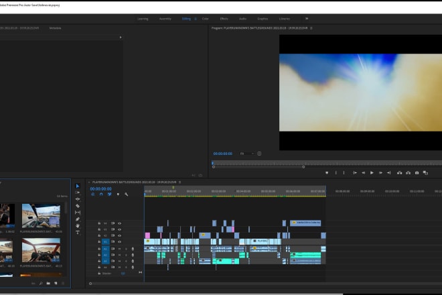
Task: Click right handle of monitor zoom bar
Action: [x=303, y=167]
